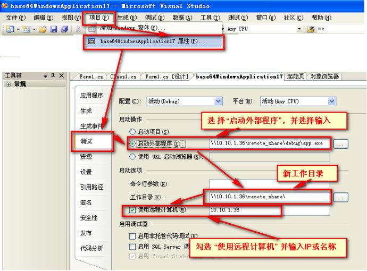This screenshot has height=271, width=367.
Task: Browse for 工作目录 with ... button
Action: pos(341,197)
